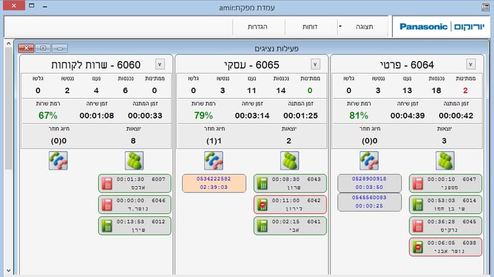Select agent card 6038 נופר אבני
The height and width of the screenshot is (277, 494).
point(445,247)
